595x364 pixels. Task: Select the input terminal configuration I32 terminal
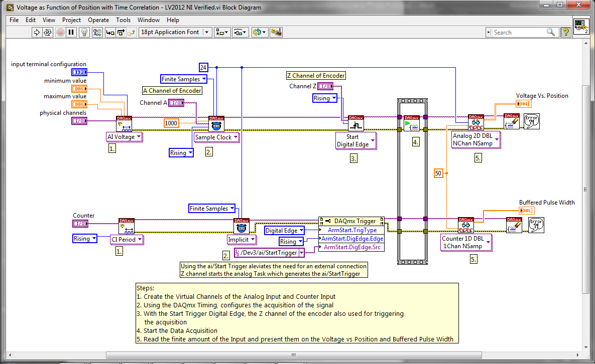click(x=79, y=72)
